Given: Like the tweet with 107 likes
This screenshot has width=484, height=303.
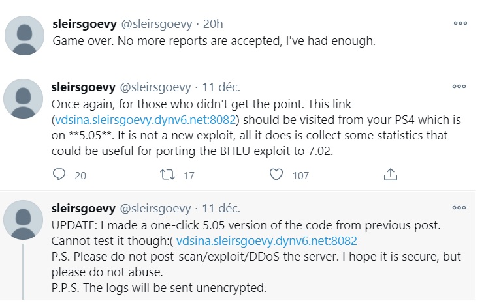Looking at the screenshot, I should (x=276, y=175).
